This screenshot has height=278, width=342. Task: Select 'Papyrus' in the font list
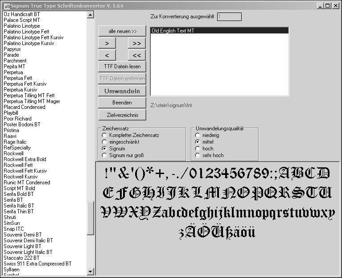pos(12,49)
